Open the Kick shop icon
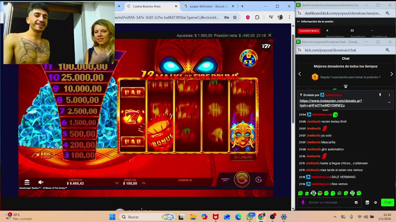 pos(367,202)
